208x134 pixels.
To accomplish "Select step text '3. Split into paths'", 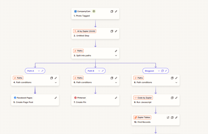I will [82, 55].
